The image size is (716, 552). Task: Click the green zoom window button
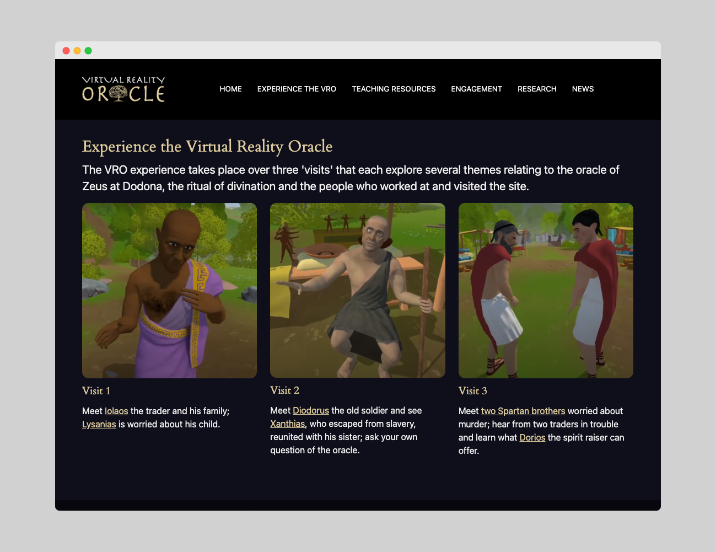click(x=88, y=50)
